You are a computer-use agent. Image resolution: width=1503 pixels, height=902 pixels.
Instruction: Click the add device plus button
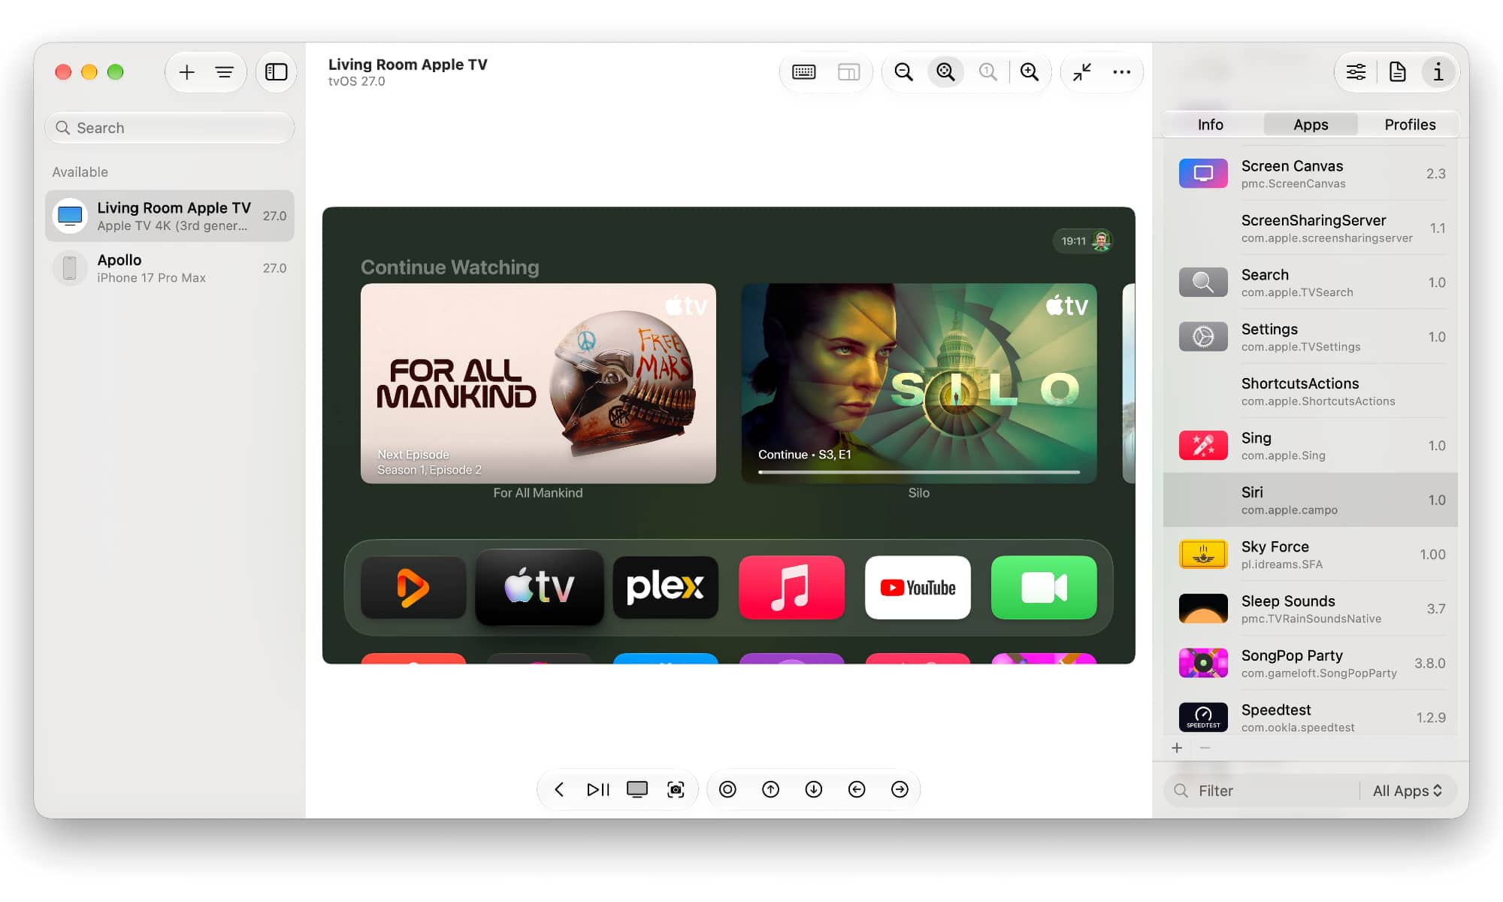(x=186, y=72)
